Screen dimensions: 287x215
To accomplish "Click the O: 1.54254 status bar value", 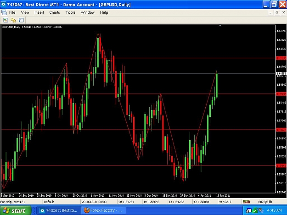I will [x=126, y=202].
